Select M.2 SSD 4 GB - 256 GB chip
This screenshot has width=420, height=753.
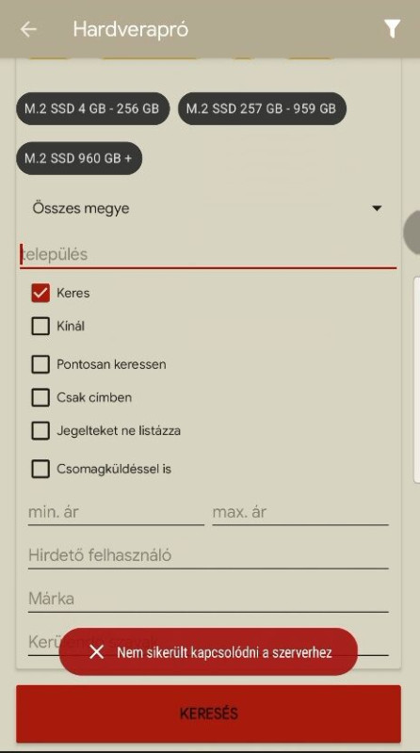coord(92,108)
